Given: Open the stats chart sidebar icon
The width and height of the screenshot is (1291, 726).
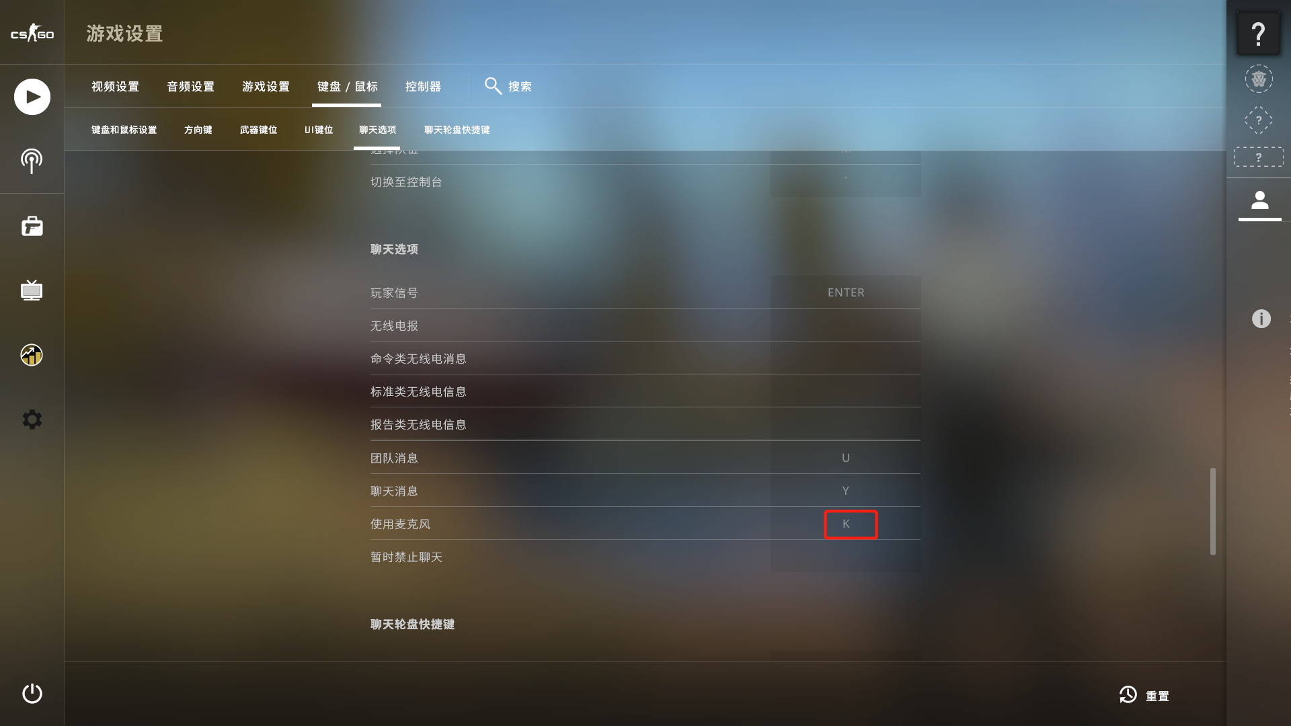Looking at the screenshot, I should [32, 355].
